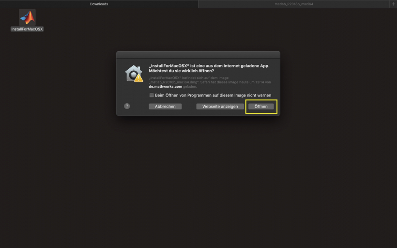Click empty area of the Downloads window
Image resolution: width=397 pixels, height=248 pixels.
[194, 184]
